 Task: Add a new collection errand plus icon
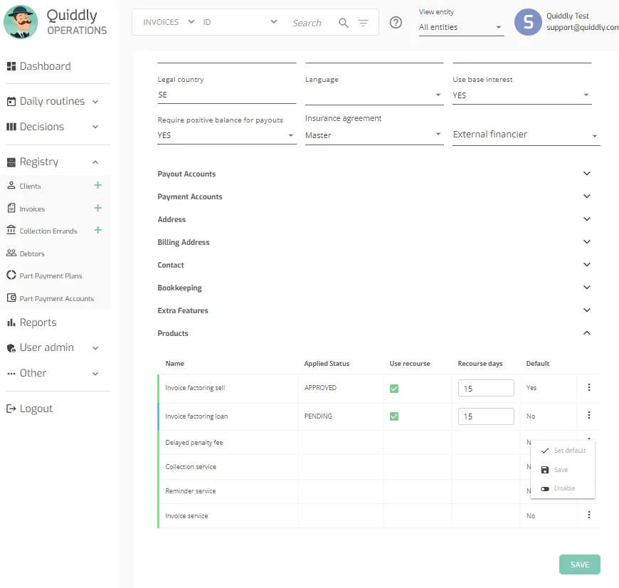pyautogui.click(x=98, y=230)
